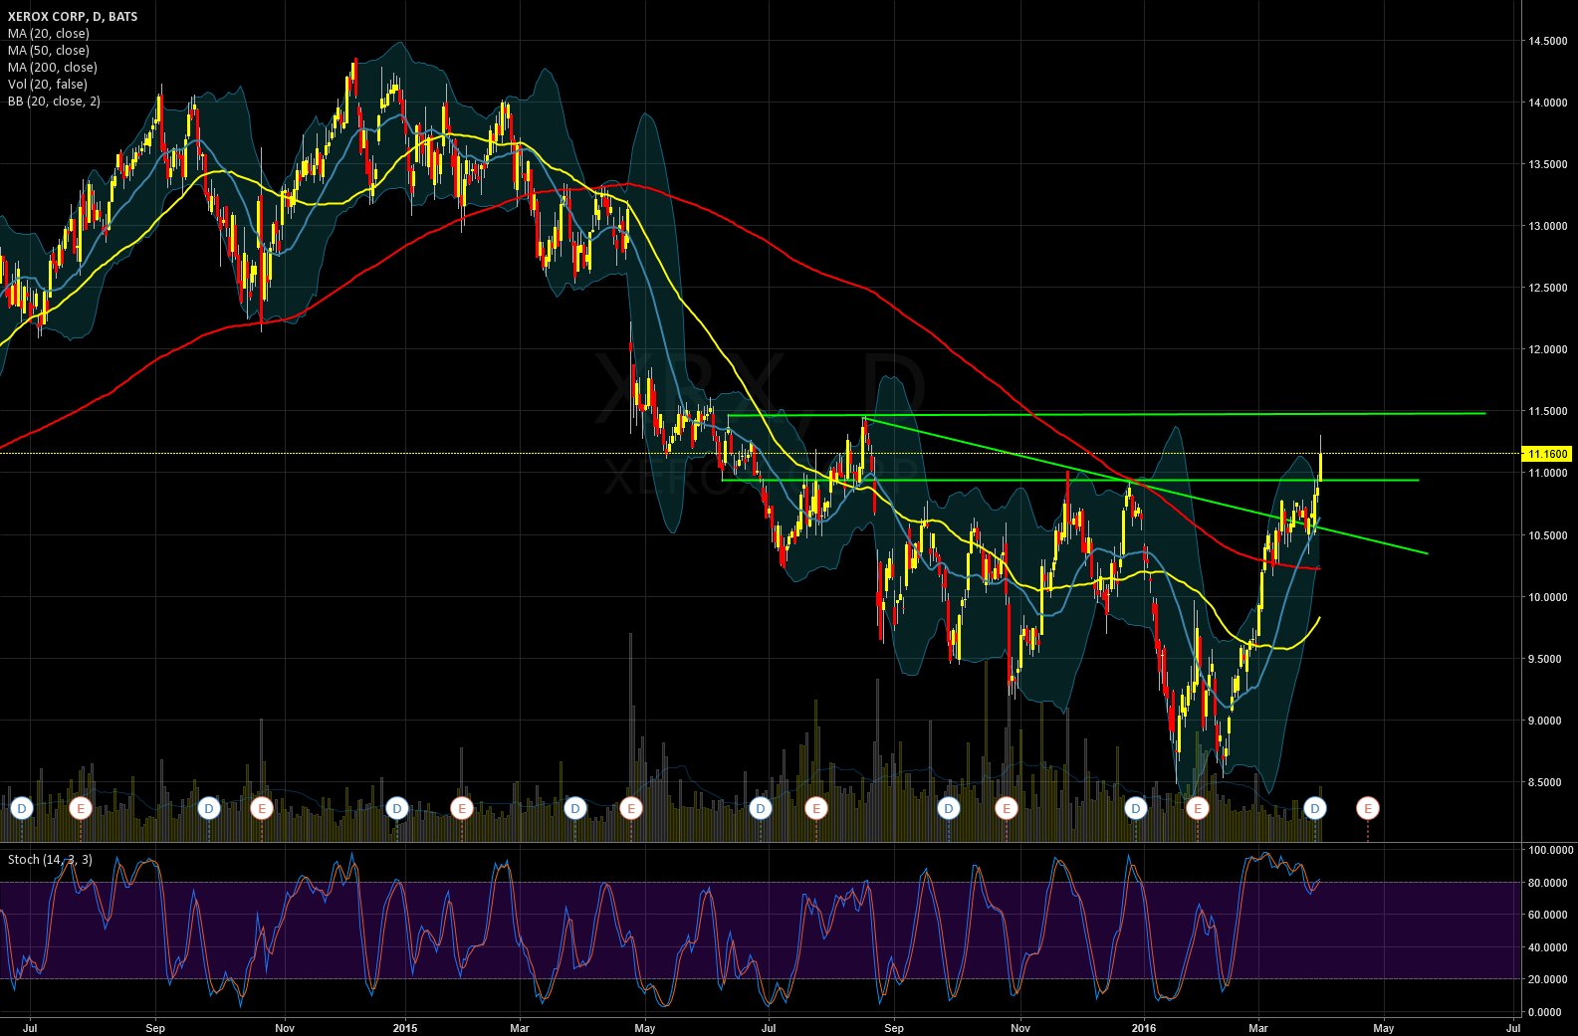Select the lower green horizontal line near 10.95

point(1070,481)
